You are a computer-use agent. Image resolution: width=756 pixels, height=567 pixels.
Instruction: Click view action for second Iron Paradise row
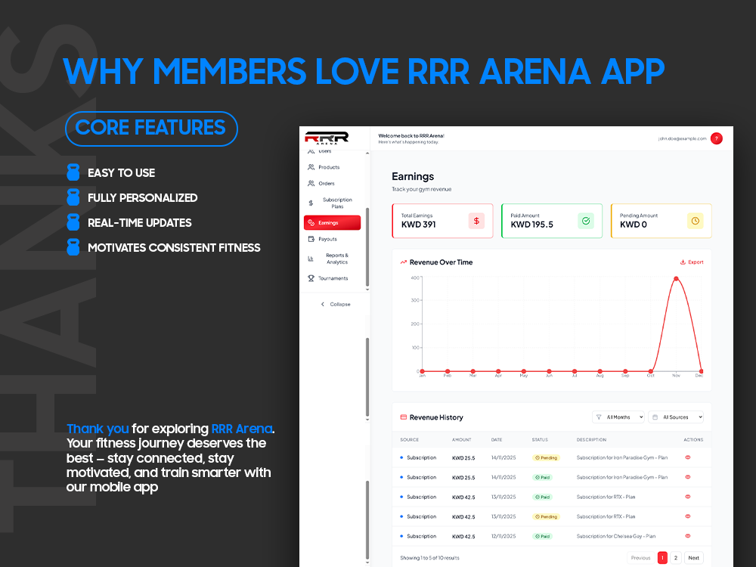(x=688, y=477)
